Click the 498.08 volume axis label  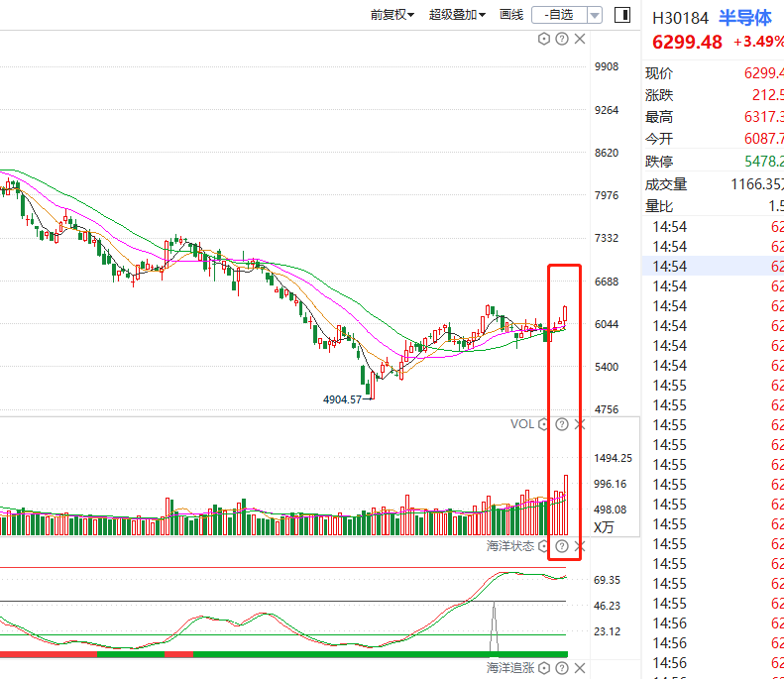[x=610, y=509]
